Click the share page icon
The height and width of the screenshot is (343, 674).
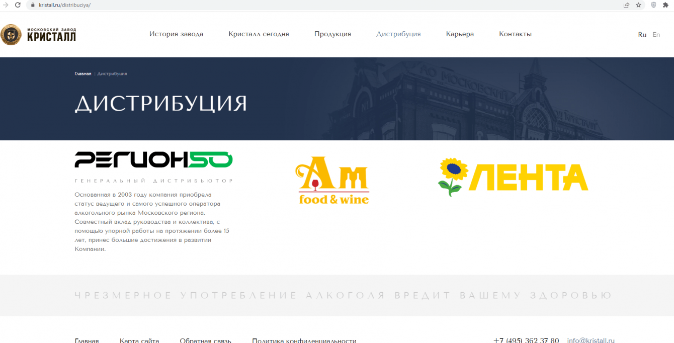[626, 5]
